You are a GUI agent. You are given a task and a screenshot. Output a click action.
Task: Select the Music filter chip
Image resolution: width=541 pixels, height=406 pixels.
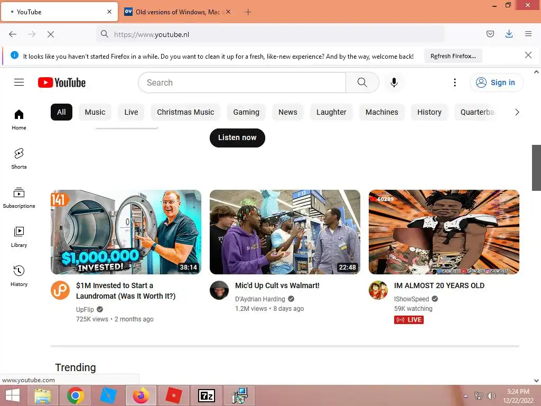coord(95,112)
